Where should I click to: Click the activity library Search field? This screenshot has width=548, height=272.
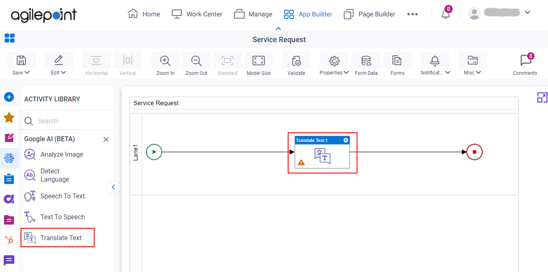pyautogui.click(x=66, y=121)
